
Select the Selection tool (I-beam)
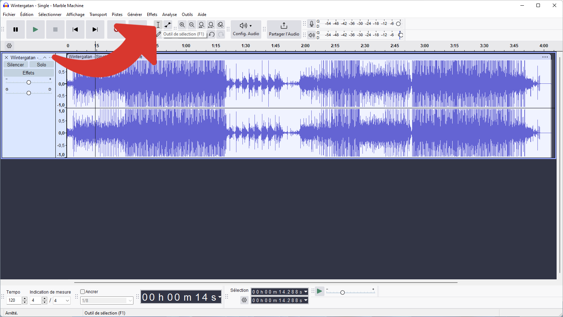point(158,25)
